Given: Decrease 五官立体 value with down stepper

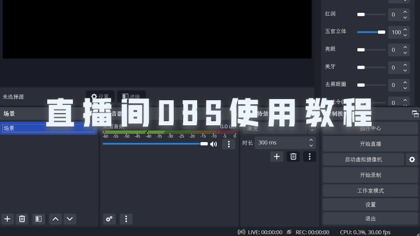Looking at the screenshot, I should click(x=405, y=35).
